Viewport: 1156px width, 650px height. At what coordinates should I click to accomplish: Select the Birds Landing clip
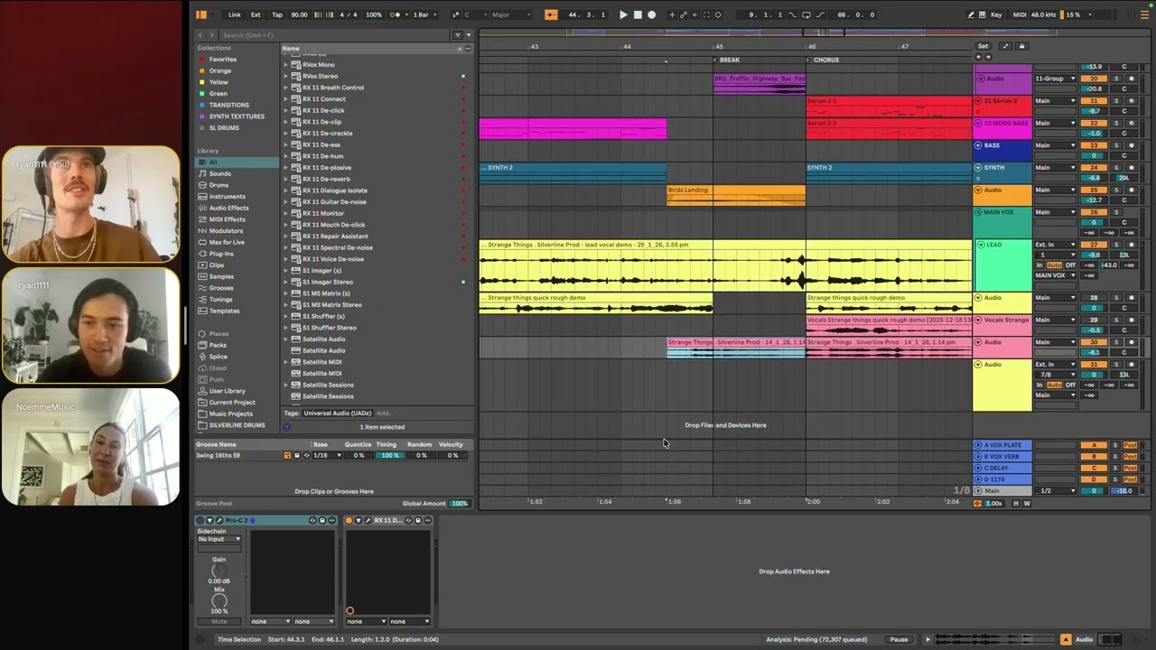point(736,195)
